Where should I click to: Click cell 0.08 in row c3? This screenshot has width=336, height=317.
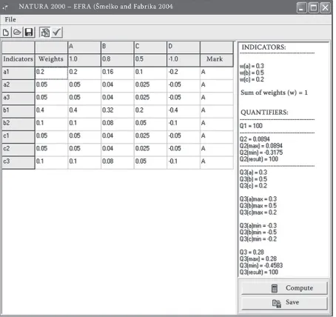pyautogui.click(x=118, y=162)
